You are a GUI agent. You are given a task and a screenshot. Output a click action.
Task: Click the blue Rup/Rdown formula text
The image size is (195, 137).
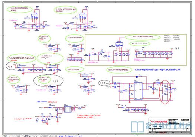pyautogui.click(x=157, y=70)
